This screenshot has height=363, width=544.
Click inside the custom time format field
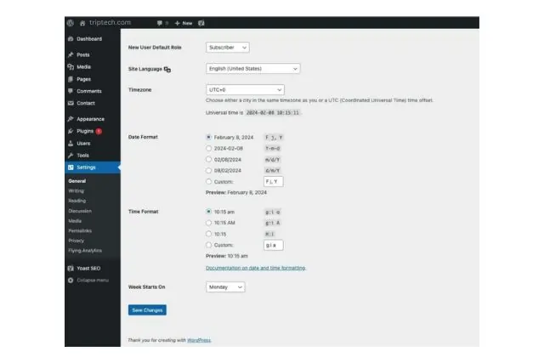coord(274,245)
